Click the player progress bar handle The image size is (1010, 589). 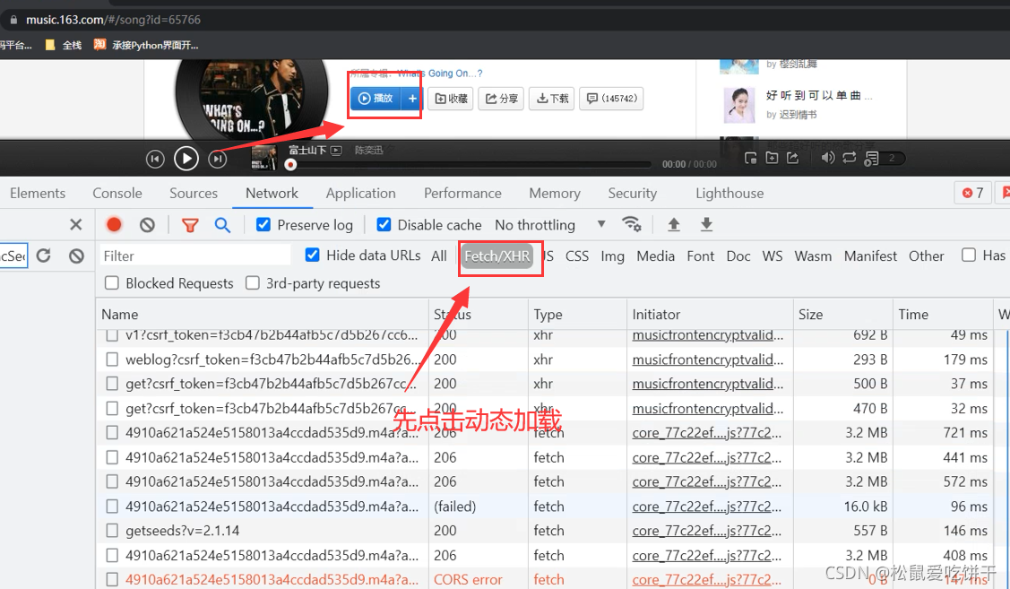(290, 165)
